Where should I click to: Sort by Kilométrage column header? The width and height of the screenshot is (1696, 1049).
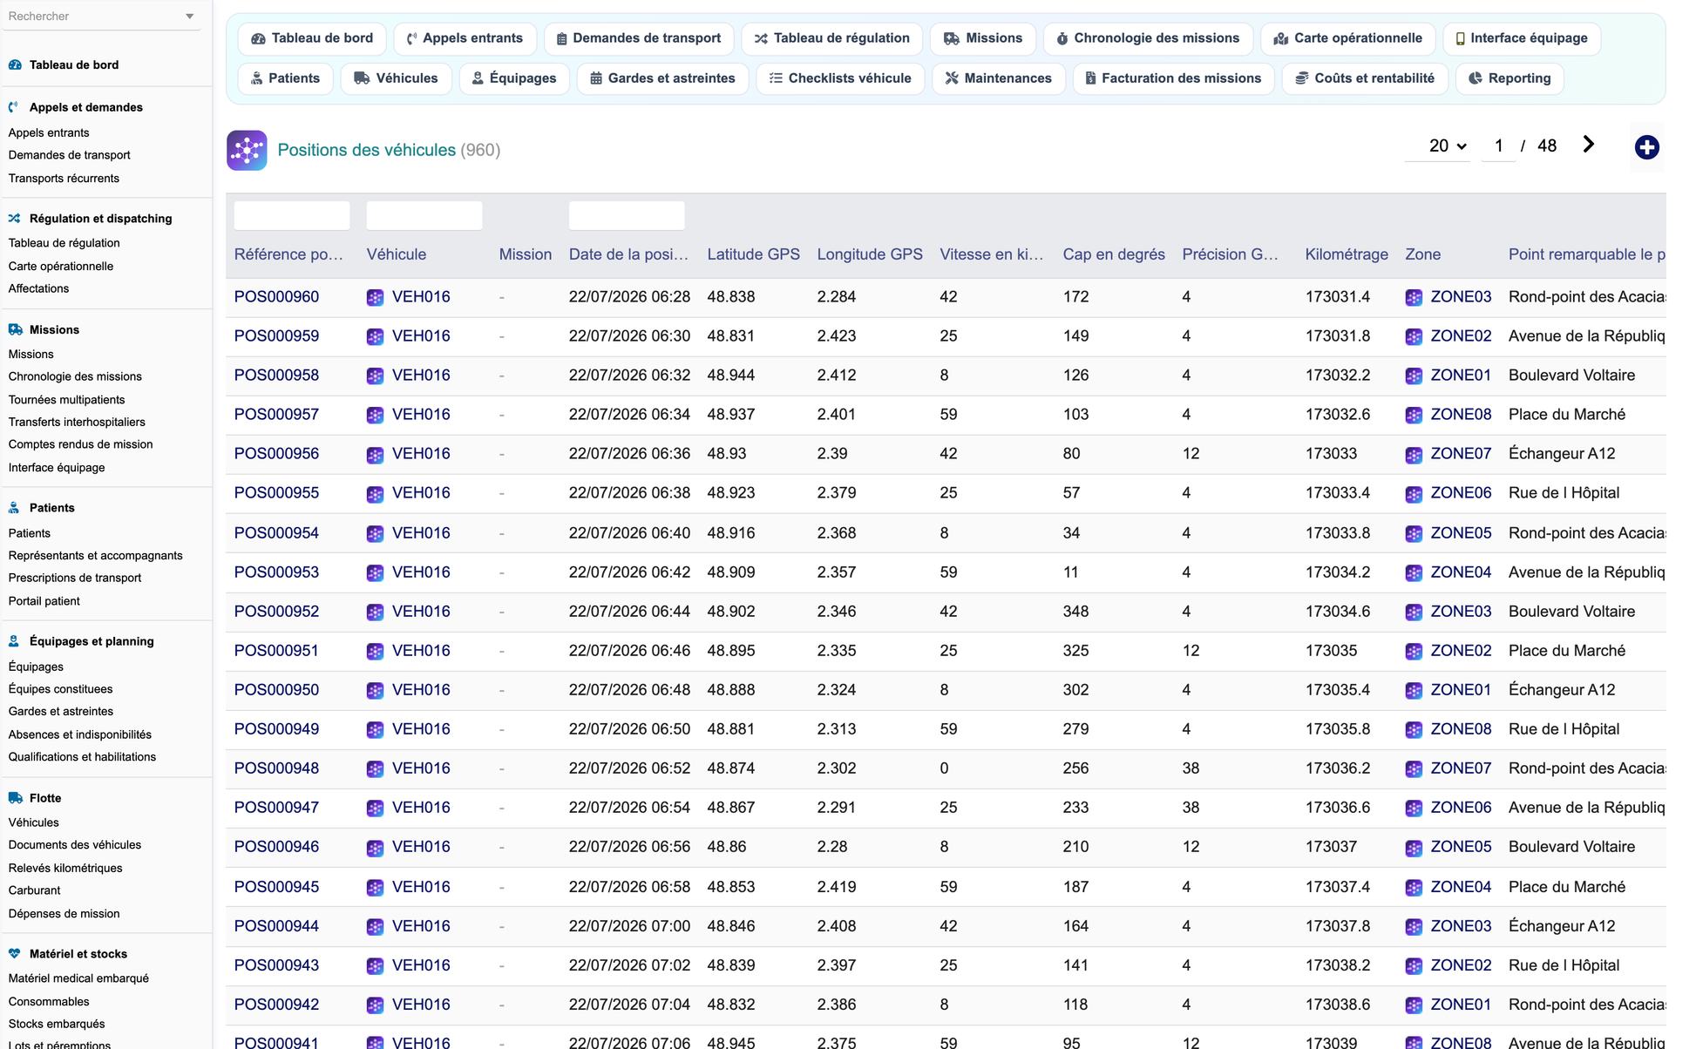point(1346,254)
